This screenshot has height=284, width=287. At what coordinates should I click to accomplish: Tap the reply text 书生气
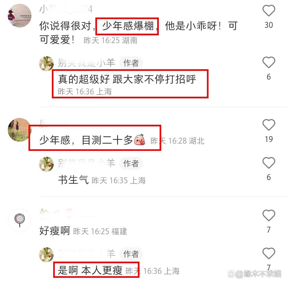click(73, 179)
